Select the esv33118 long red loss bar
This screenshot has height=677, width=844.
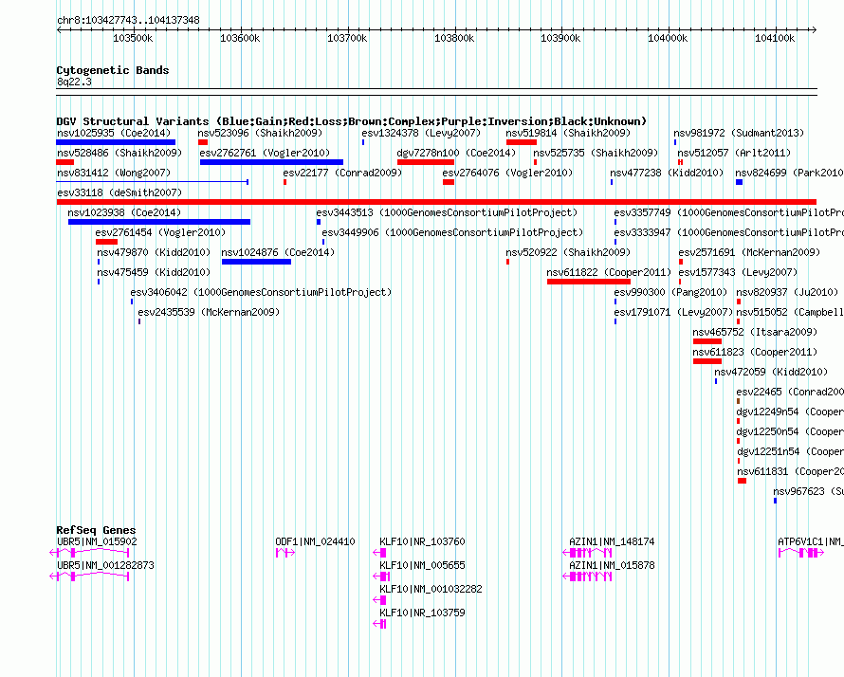click(436, 202)
